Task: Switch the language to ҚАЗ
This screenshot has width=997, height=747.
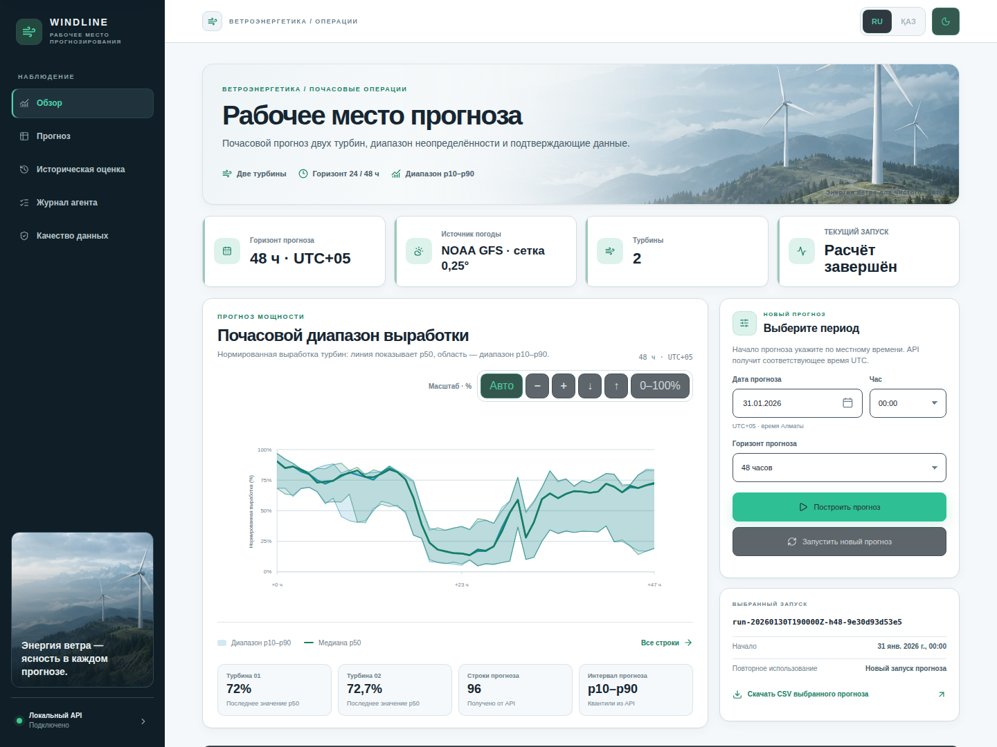Action: [x=908, y=21]
